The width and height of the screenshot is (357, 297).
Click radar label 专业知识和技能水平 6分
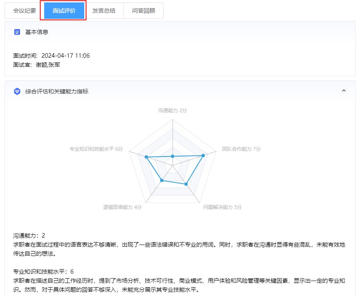coord(96,149)
